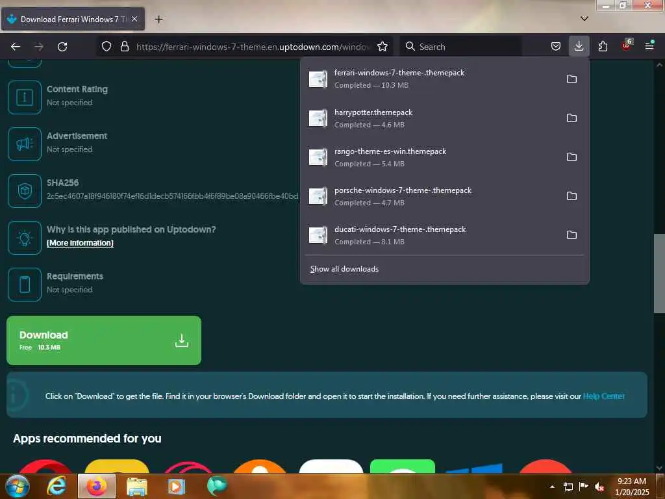Click the green Download button
Screen dimensions: 665x499
coord(104,340)
